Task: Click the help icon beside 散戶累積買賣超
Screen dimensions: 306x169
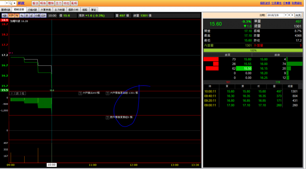Action: click(x=108, y=118)
